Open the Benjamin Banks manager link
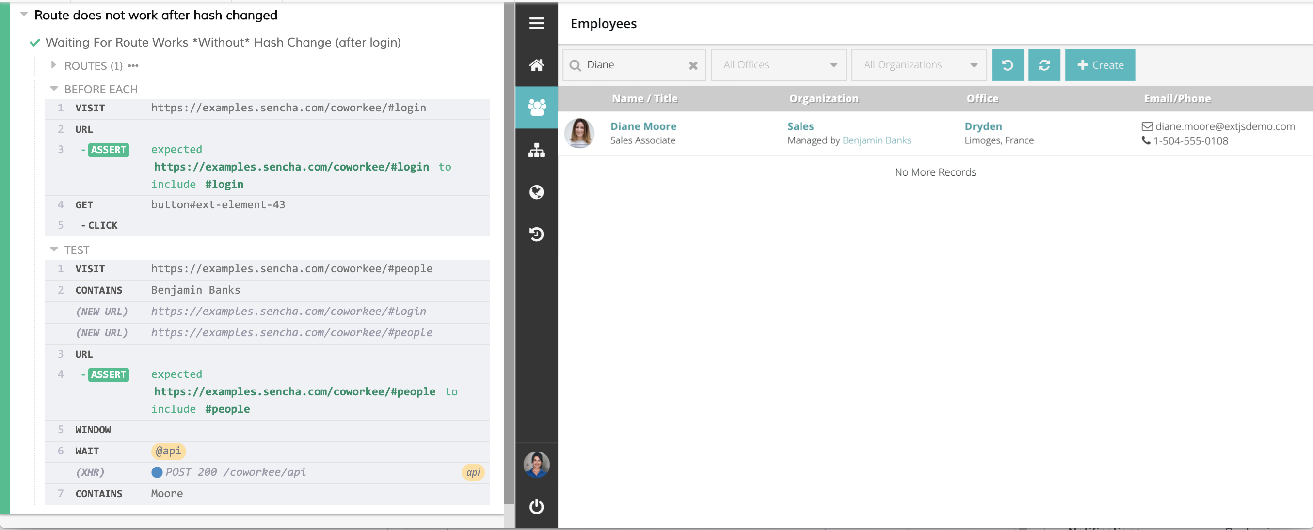Screen dimensions: 1313x530 [876, 140]
